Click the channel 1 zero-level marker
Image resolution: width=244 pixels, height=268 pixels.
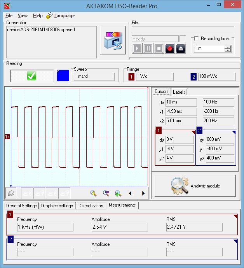(7, 137)
